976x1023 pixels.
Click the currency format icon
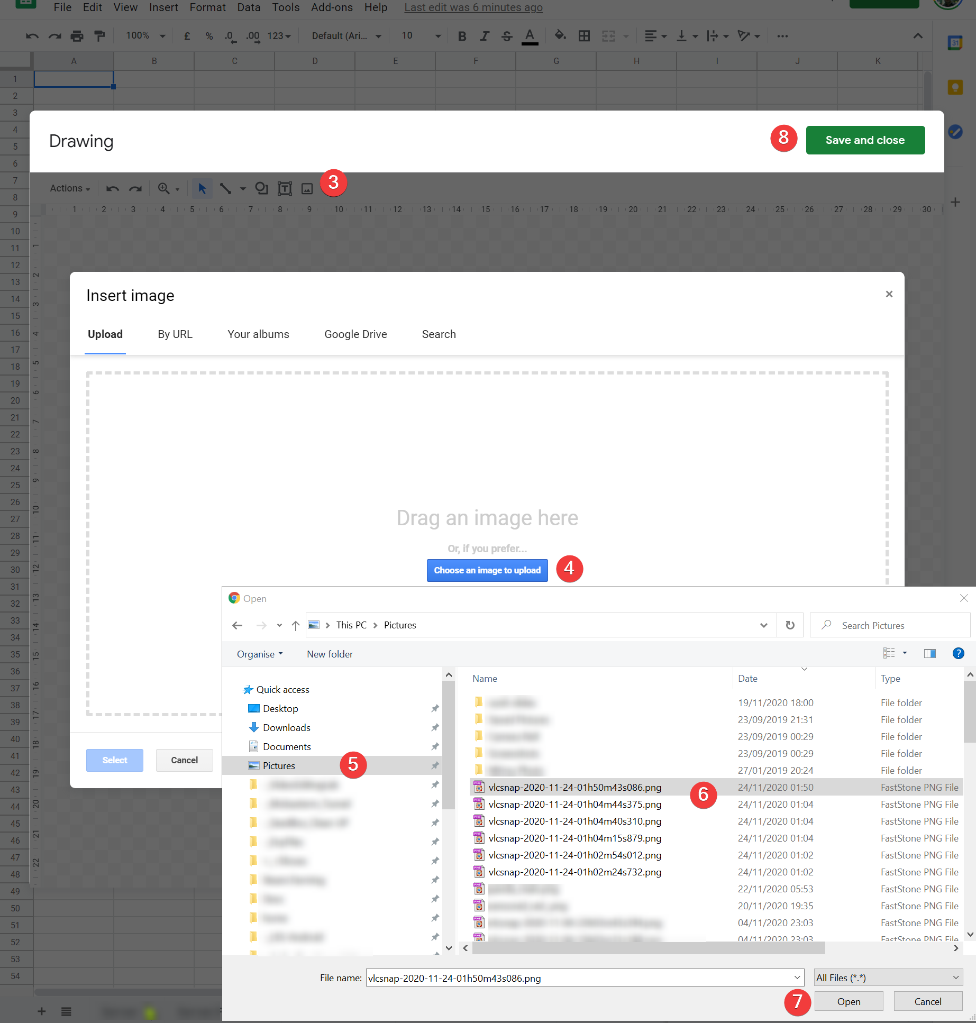pyautogui.click(x=187, y=36)
